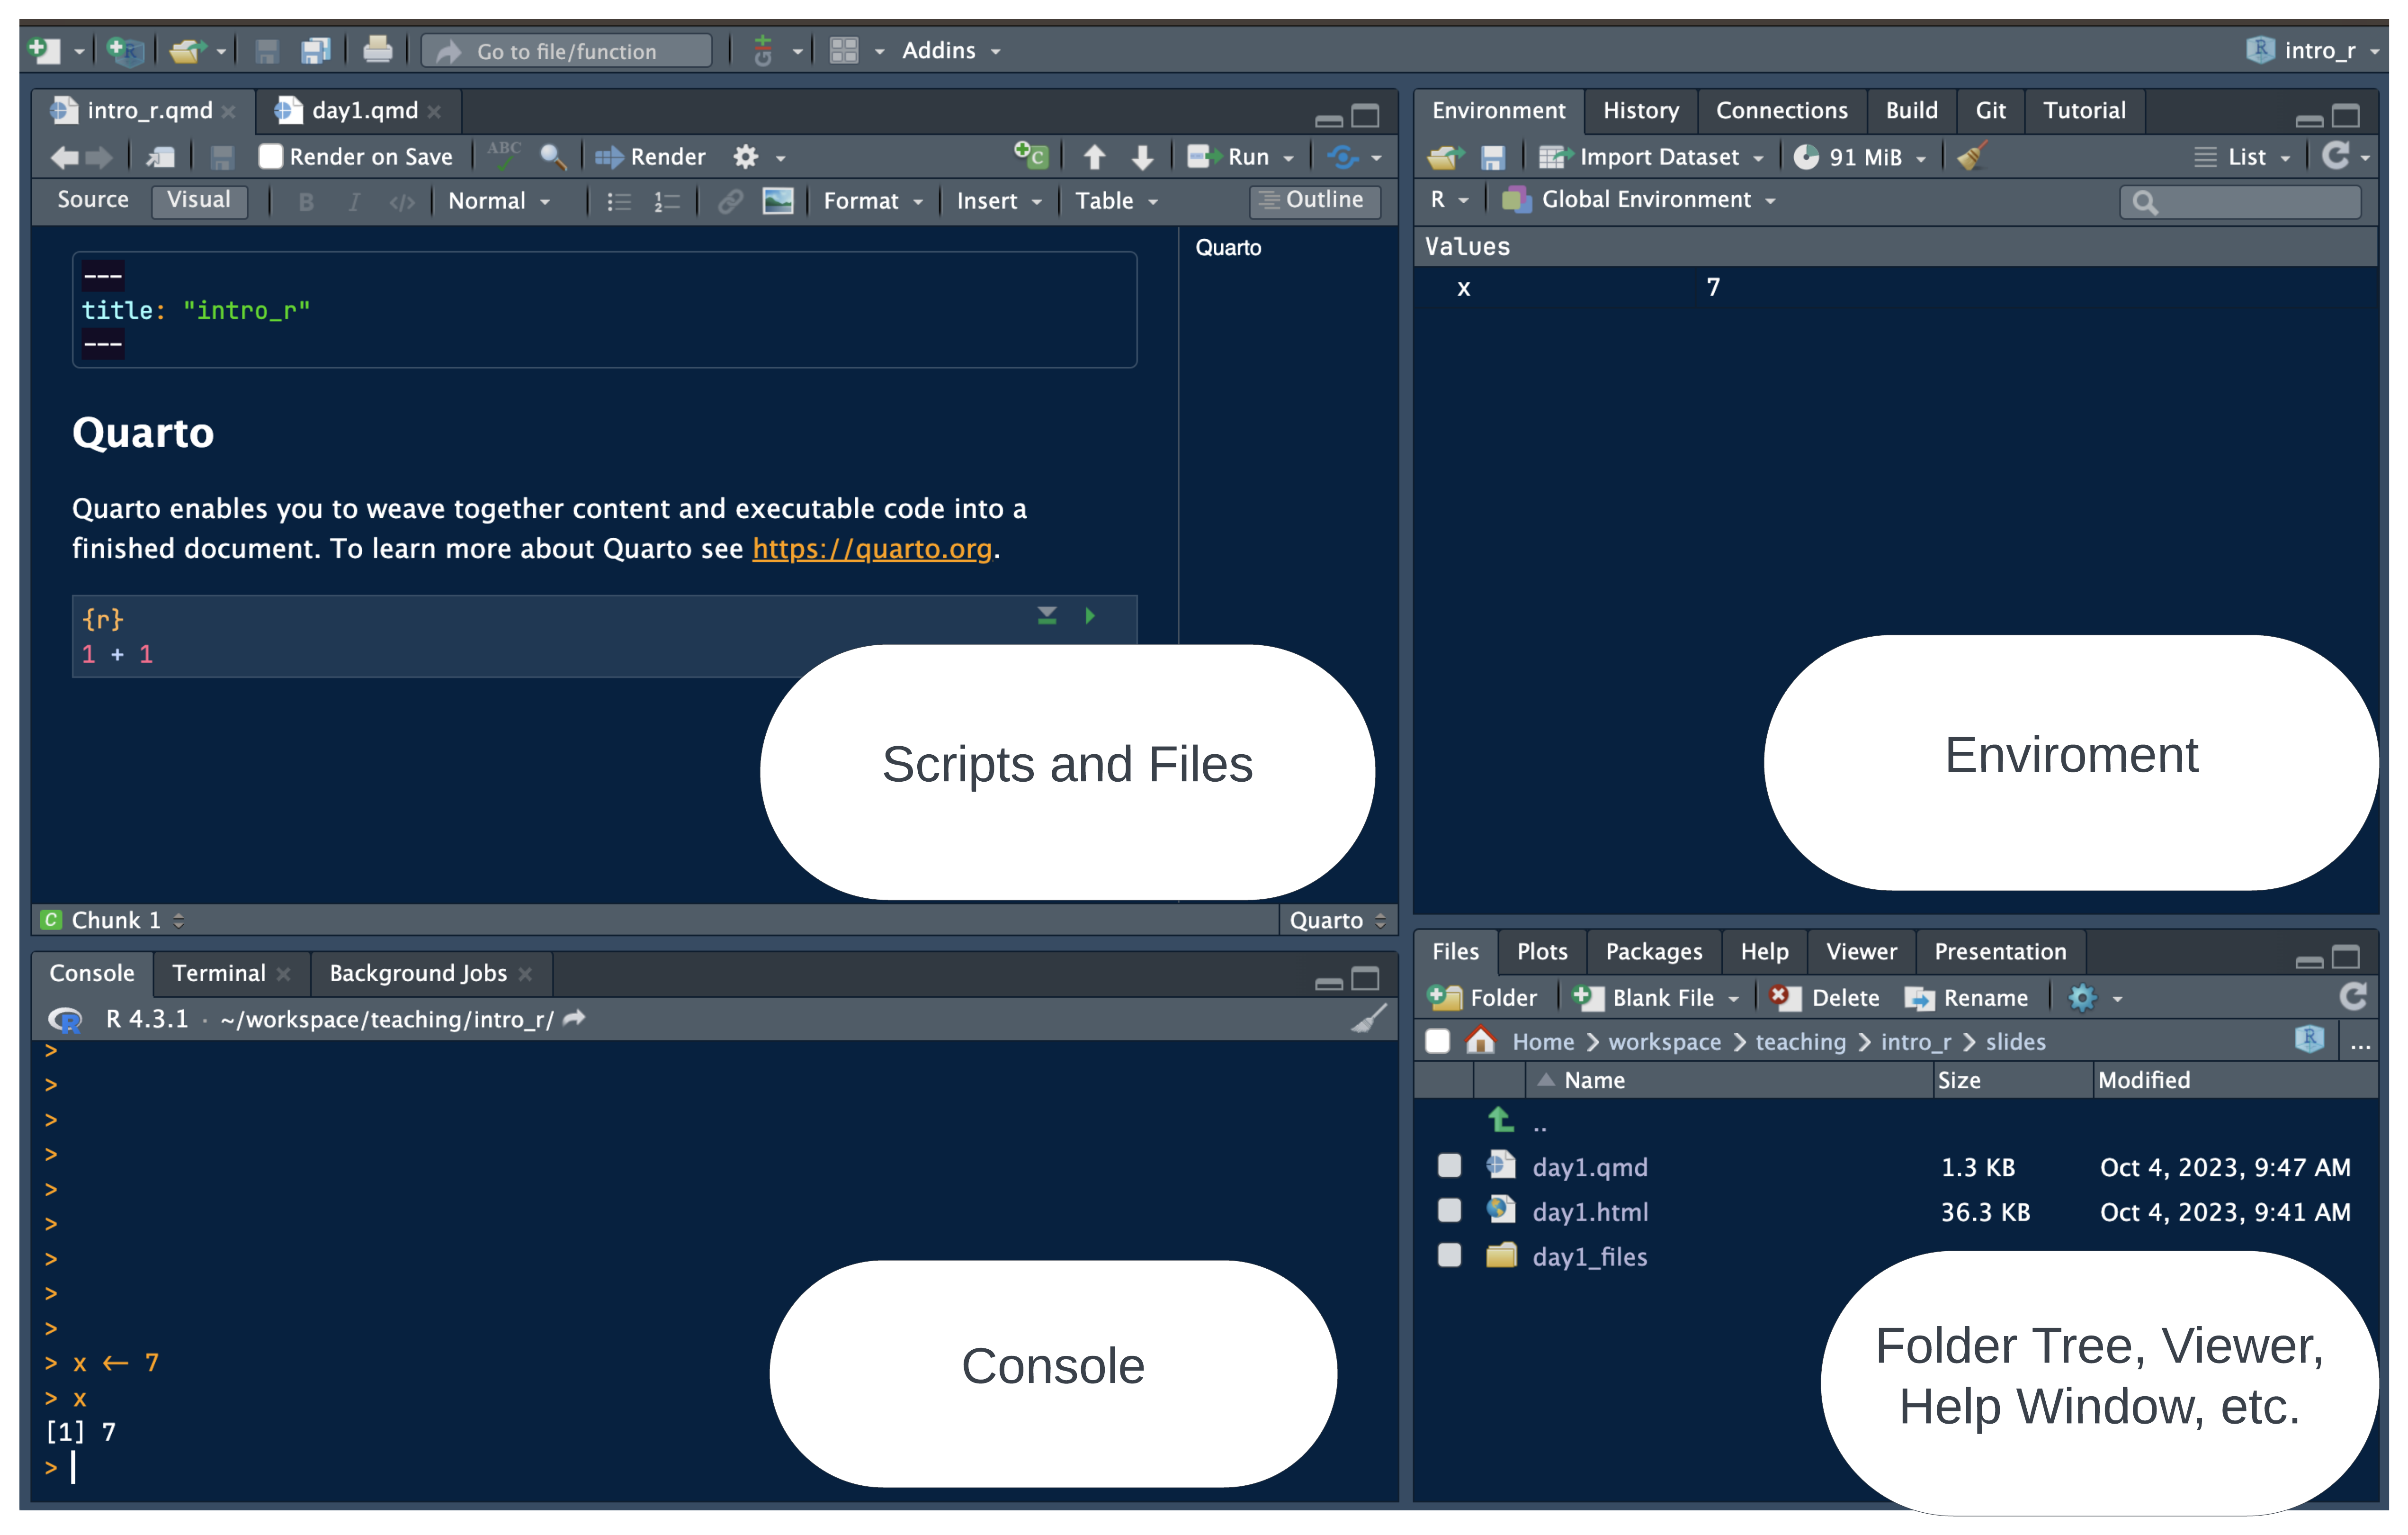Click the insert image icon in editor

pyautogui.click(x=777, y=201)
